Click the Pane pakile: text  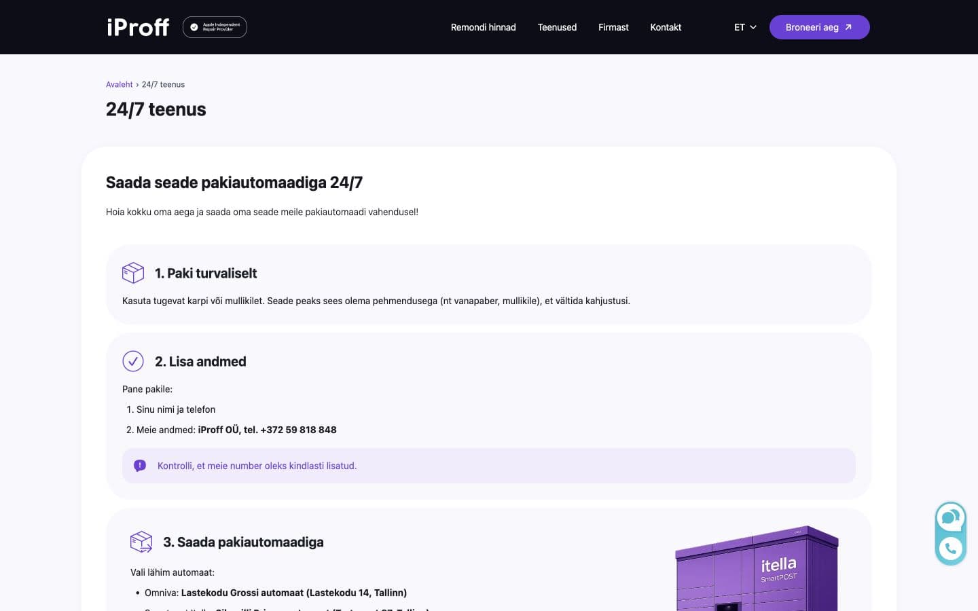point(147,389)
